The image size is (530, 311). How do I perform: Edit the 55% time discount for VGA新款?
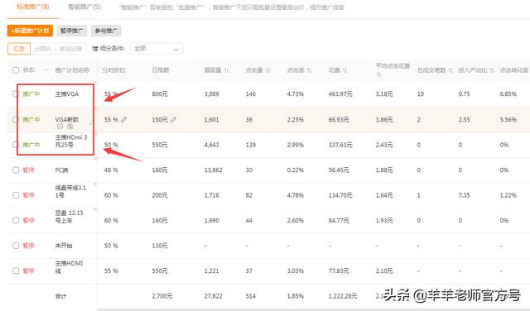pyautogui.click(x=124, y=120)
